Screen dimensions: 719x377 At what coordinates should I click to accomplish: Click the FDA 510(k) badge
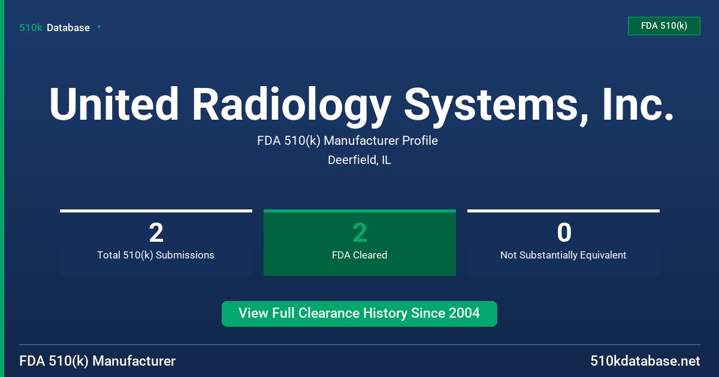[x=664, y=26]
